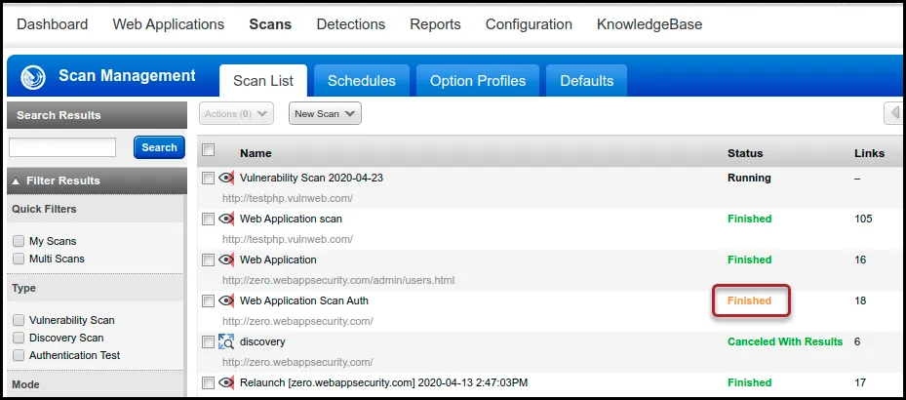
Task: Sort by the Status column header
Action: point(745,153)
